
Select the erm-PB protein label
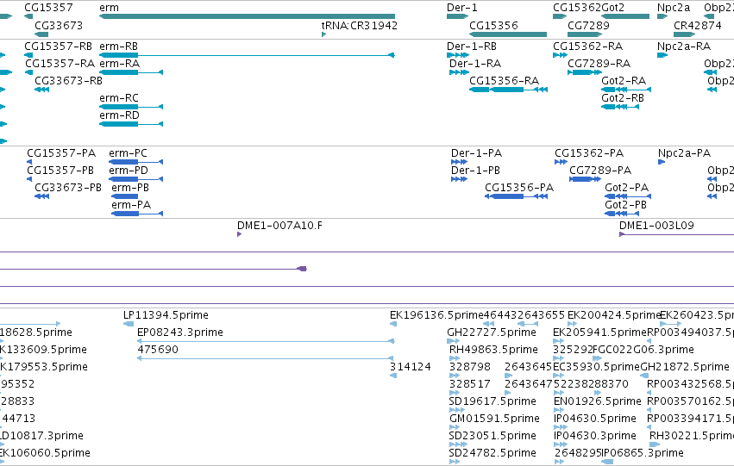click(130, 188)
